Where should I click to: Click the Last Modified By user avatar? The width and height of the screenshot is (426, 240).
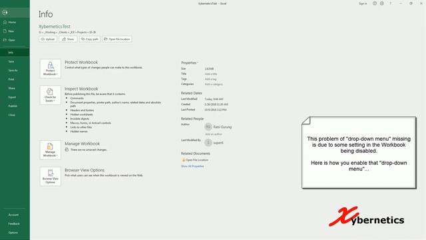(x=208, y=143)
